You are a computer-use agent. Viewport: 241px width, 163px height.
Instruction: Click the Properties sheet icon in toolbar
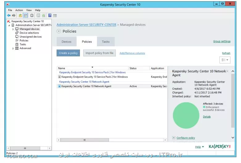[x=39, y=15]
